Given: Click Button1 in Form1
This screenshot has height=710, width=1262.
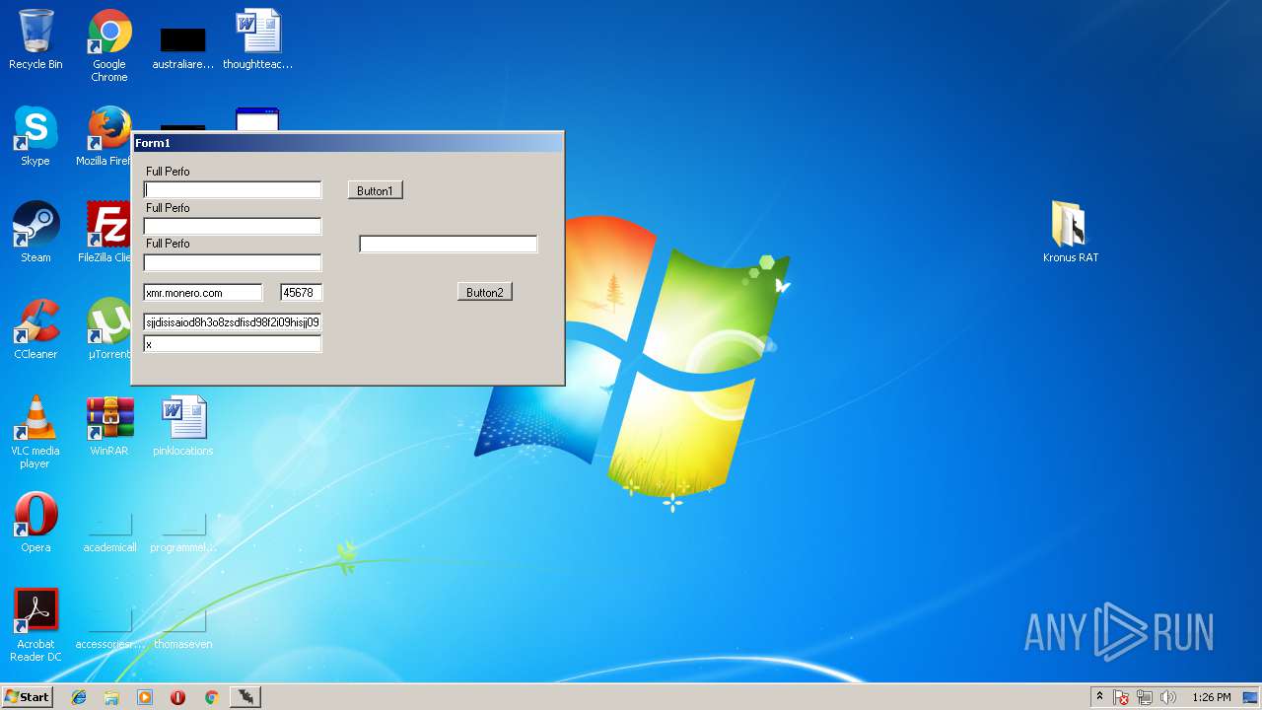Looking at the screenshot, I should tap(375, 190).
